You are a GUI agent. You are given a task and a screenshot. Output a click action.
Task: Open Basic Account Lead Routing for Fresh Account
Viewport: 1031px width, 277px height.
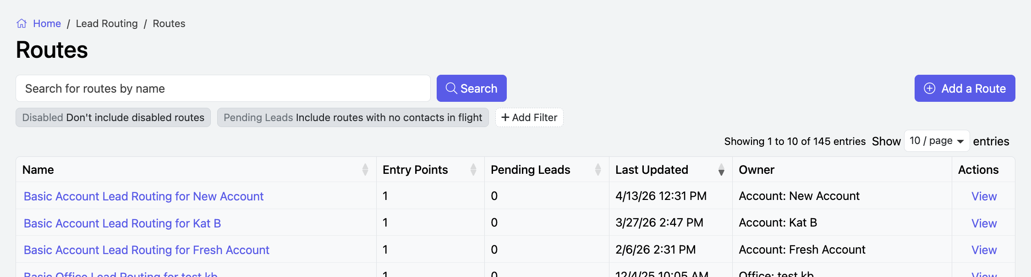[x=146, y=250]
